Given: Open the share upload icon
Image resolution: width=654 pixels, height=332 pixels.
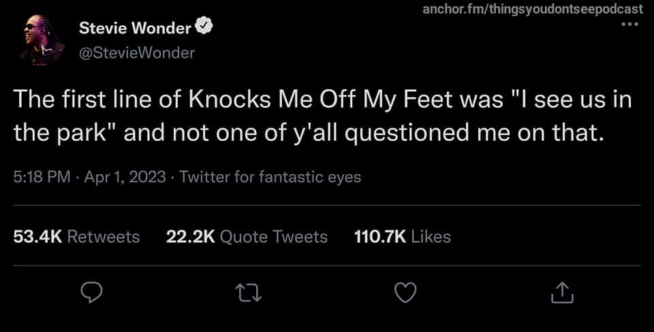Looking at the screenshot, I should click(x=563, y=293).
